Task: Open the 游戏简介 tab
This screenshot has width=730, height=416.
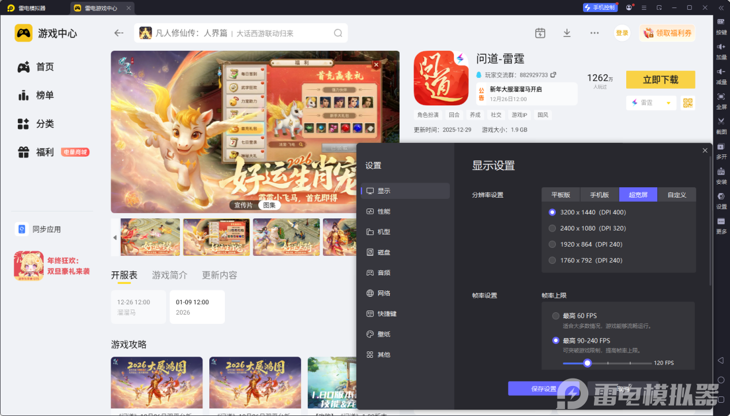Action: (170, 275)
